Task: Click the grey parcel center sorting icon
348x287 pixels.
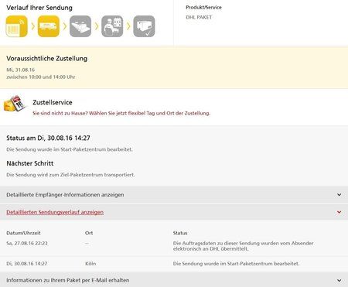Action: (80, 26)
